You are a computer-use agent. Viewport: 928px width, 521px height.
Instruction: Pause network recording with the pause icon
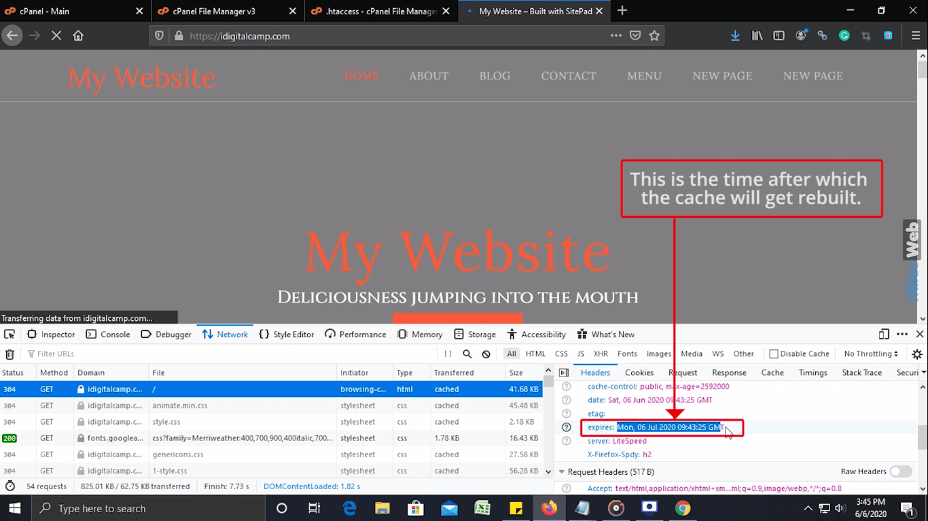point(448,354)
